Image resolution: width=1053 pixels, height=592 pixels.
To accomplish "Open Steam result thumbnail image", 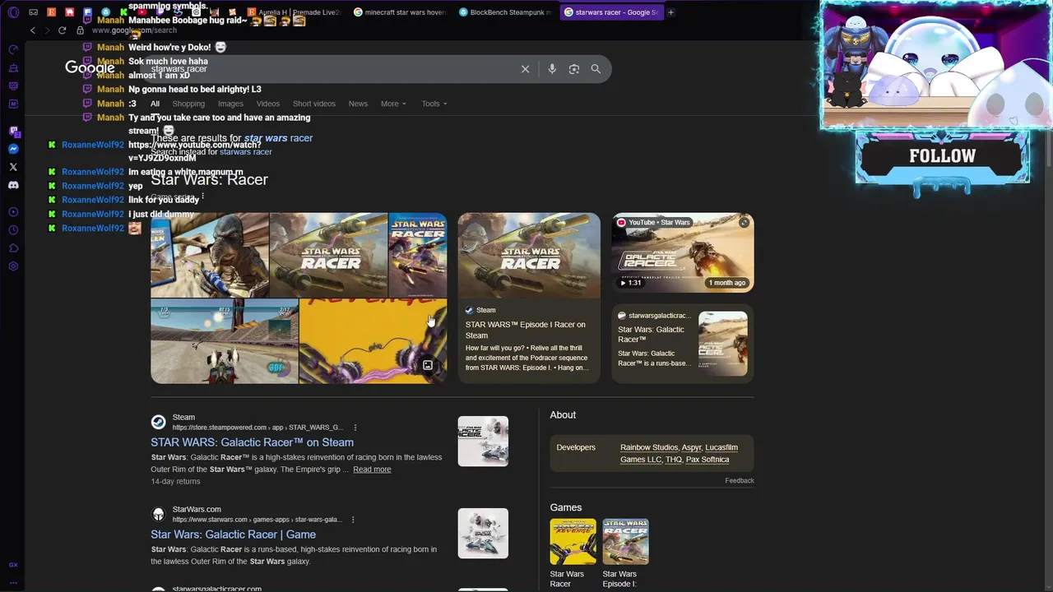I will [483, 442].
